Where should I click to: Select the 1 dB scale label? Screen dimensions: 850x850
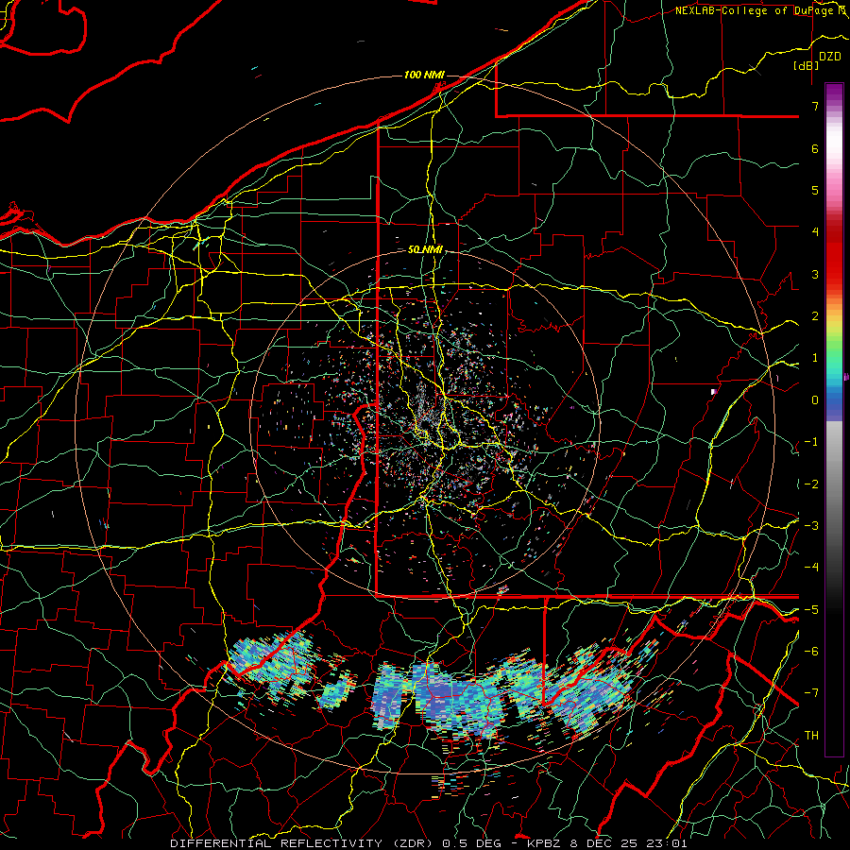(x=815, y=358)
